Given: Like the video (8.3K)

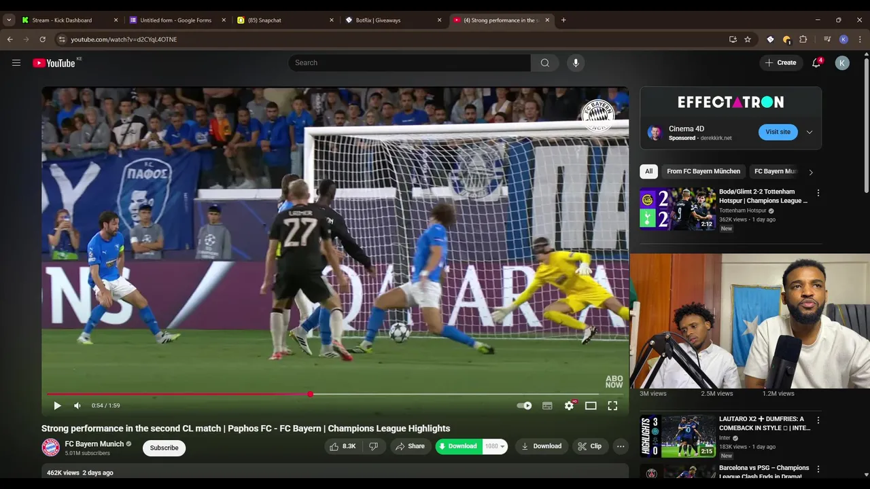Looking at the screenshot, I should (343, 446).
